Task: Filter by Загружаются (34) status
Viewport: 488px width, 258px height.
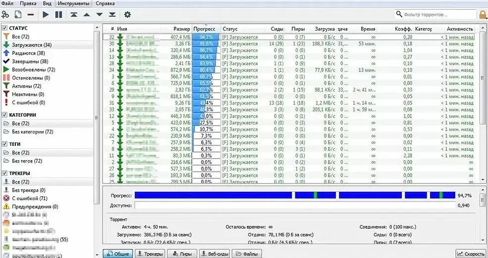Action: pyautogui.click(x=32, y=45)
